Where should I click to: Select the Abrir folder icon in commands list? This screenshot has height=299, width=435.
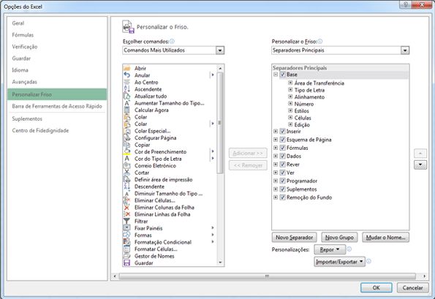coord(126,68)
